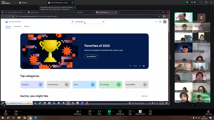Clear the web store search text
Screen dimensions: 214x120
click(103, 22)
